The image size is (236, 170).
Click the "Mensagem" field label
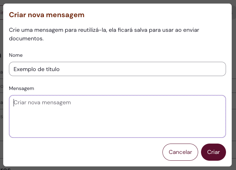21,88
